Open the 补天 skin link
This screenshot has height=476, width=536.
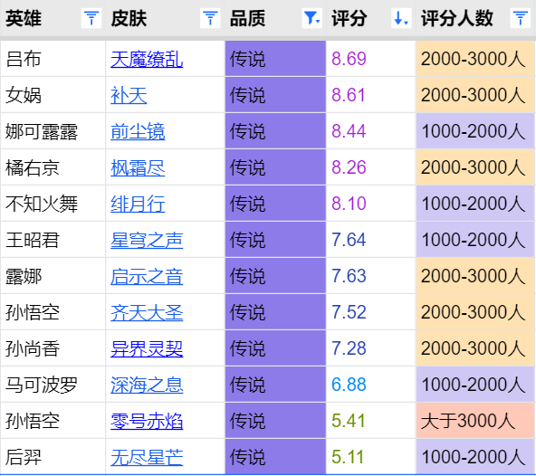click(x=129, y=95)
